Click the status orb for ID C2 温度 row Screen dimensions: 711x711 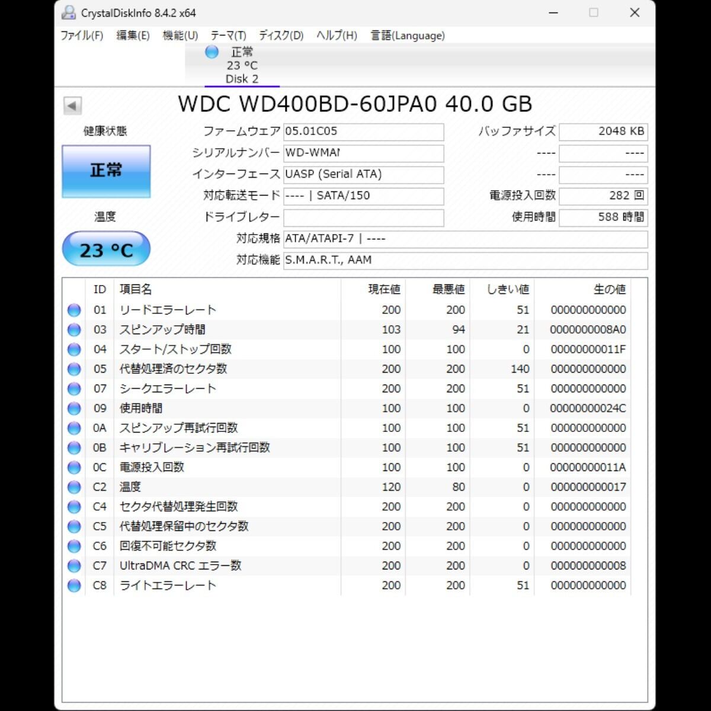[74, 487]
